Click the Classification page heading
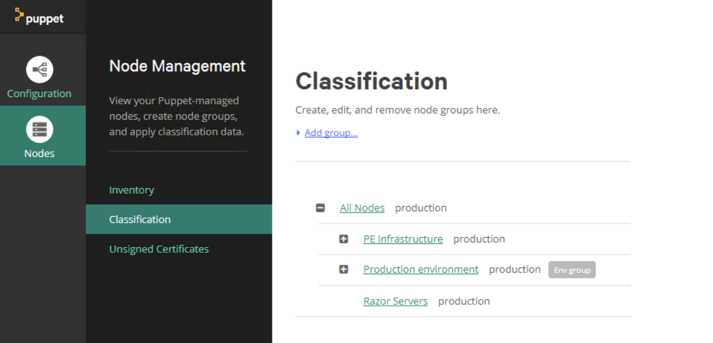Screen dimensions: 713x343 click(372, 81)
